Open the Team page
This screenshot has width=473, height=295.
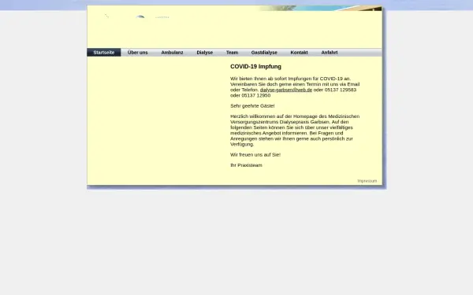[x=232, y=53]
